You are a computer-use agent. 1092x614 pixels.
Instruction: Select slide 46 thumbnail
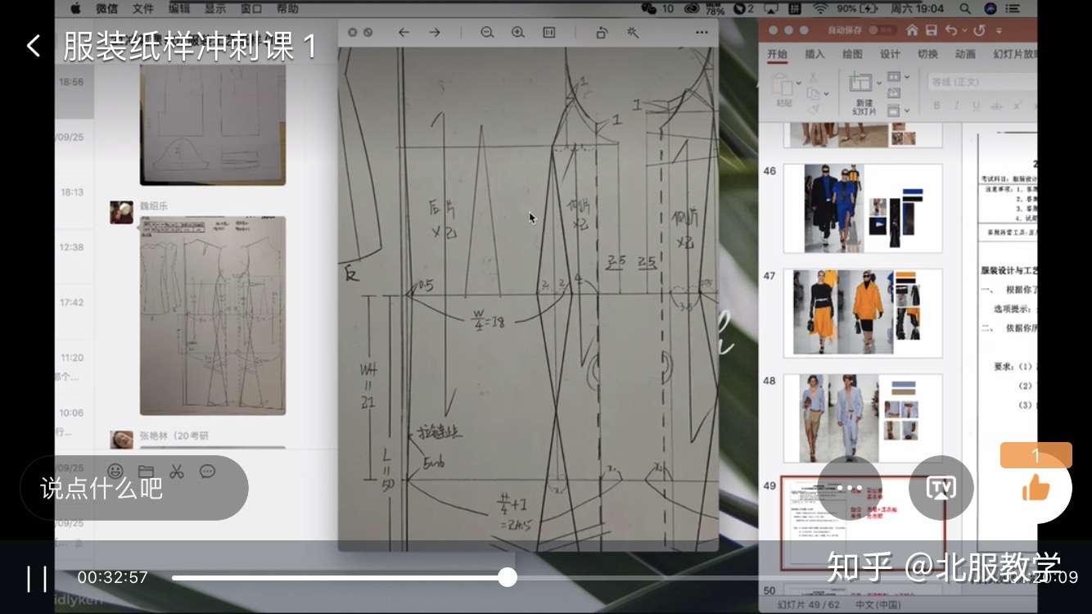pos(863,208)
